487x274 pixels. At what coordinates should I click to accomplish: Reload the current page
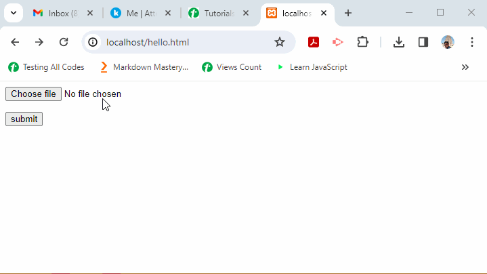click(64, 42)
